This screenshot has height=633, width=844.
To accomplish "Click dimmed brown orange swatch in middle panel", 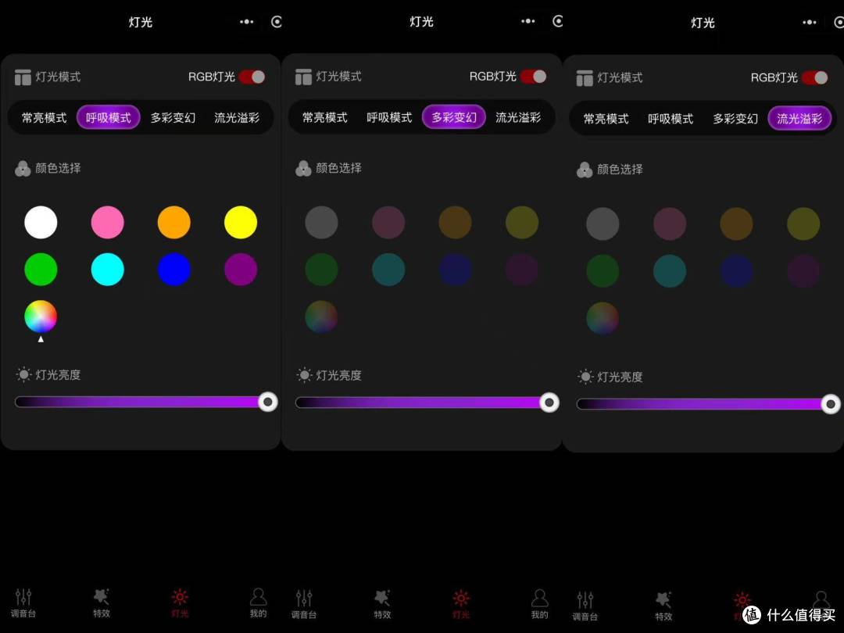I will [x=456, y=222].
